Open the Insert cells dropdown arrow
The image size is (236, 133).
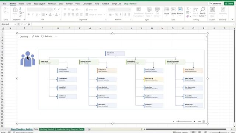pos(167,16)
